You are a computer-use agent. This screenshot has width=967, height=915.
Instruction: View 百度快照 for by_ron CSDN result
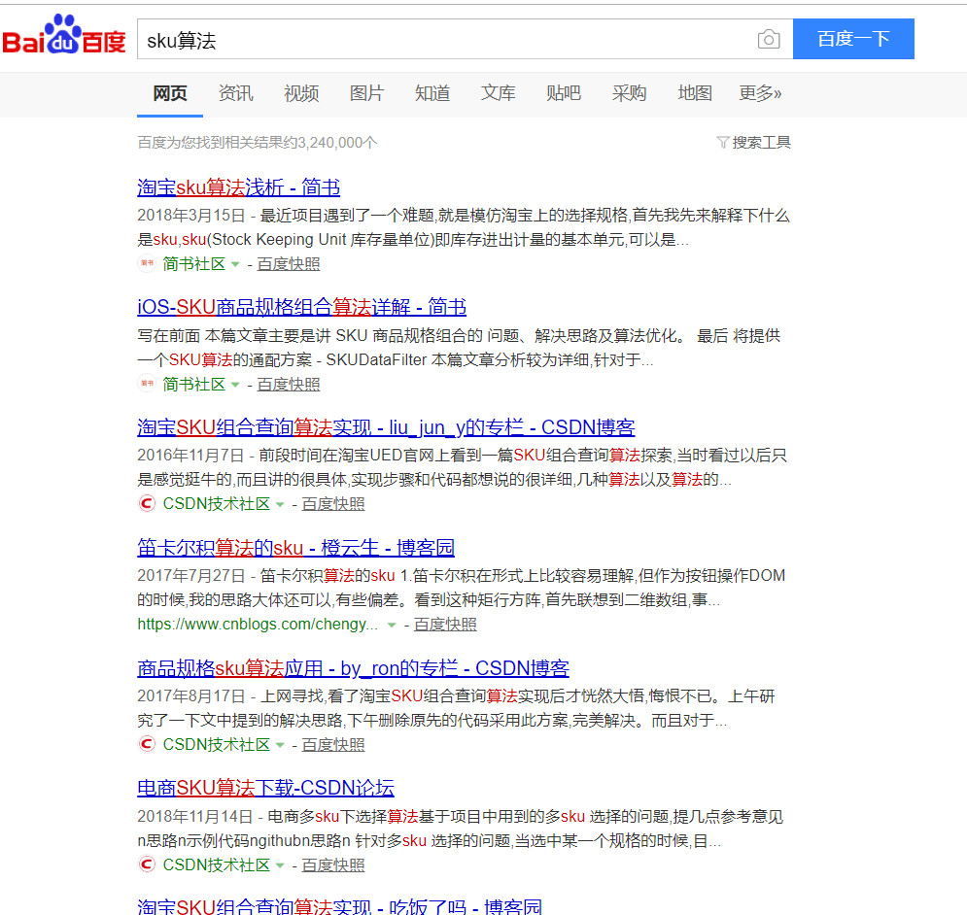333,744
